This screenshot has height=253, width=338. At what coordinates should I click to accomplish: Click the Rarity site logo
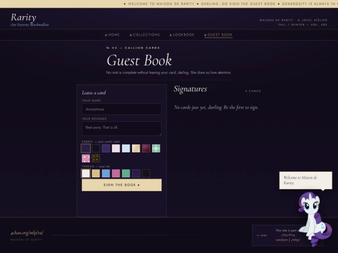click(24, 17)
